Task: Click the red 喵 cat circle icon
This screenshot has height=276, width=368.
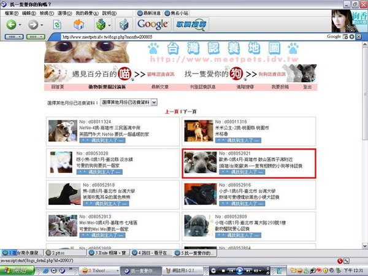Action: pyautogui.click(x=125, y=74)
